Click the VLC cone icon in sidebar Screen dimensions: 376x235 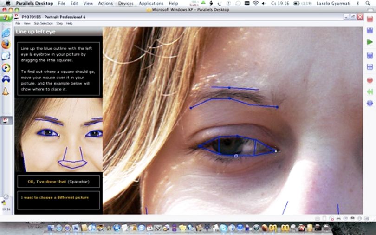pyautogui.click(x=6, y=91)
